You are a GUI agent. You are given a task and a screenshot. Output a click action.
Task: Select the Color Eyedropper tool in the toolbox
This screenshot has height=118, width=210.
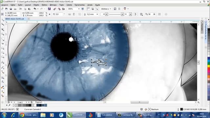pos(3,88)
